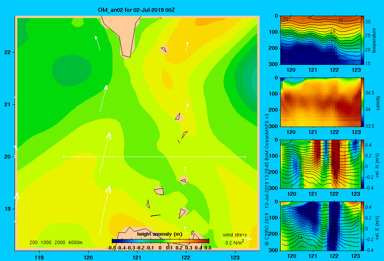Image resolution: width=384 pixels, height=261 pixels.
Task: Open the eastward velocity section plot
Action: point(320,226)
